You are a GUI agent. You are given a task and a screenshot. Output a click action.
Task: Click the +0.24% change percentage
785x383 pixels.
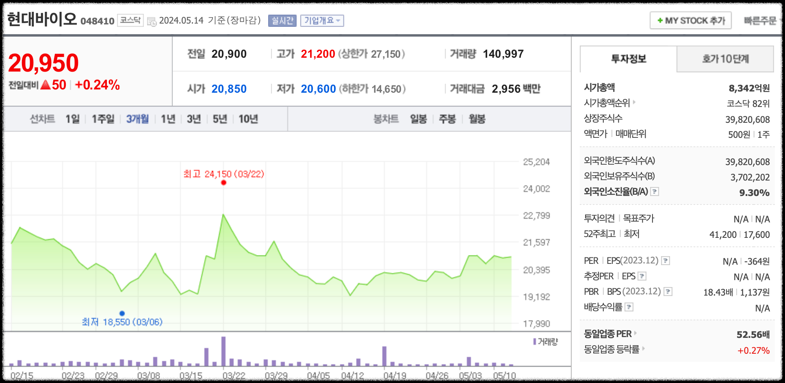pos(98,85)
